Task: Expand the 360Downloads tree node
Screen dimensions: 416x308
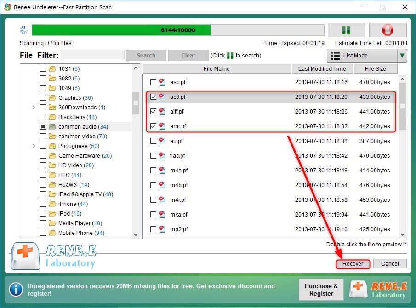Action: pos(34,108)
